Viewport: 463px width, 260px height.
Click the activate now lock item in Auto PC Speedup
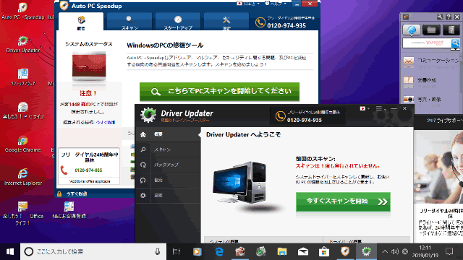coord(72,194)
